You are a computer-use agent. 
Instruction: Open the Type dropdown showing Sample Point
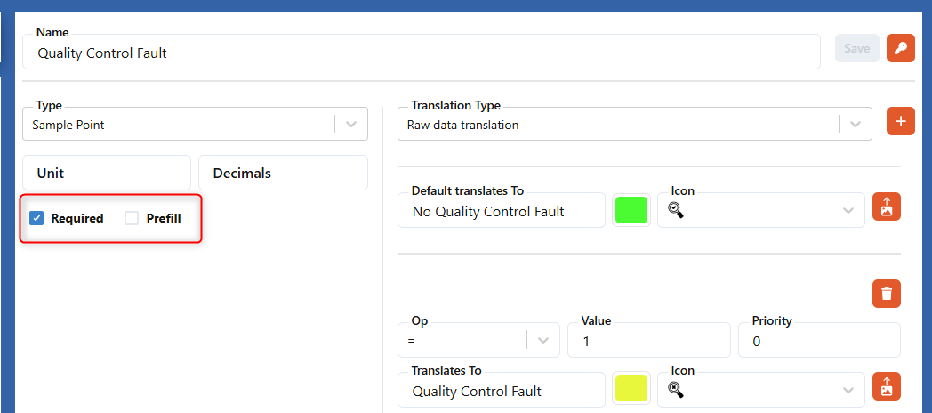(350, 125)
